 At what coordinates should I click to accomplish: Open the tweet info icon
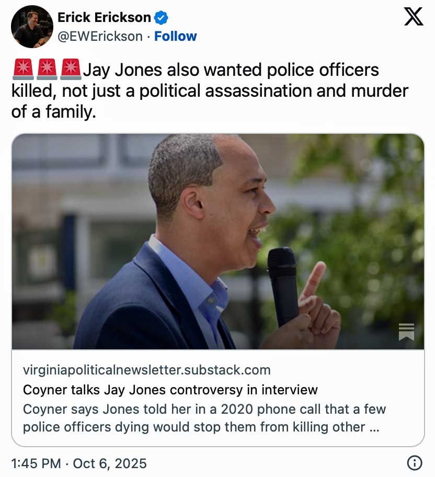[x=414, y=463]
